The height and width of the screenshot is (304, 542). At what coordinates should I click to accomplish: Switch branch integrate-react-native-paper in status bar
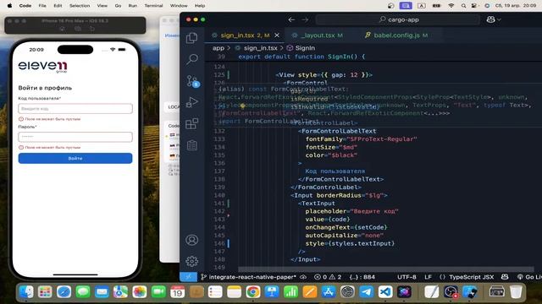tap(248, 277)
